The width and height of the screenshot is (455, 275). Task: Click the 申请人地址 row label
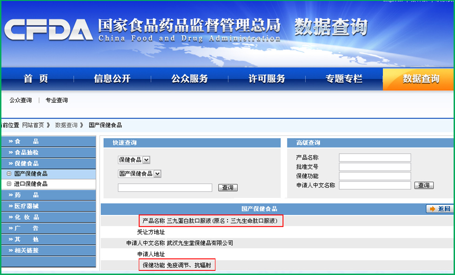[151, 254]
